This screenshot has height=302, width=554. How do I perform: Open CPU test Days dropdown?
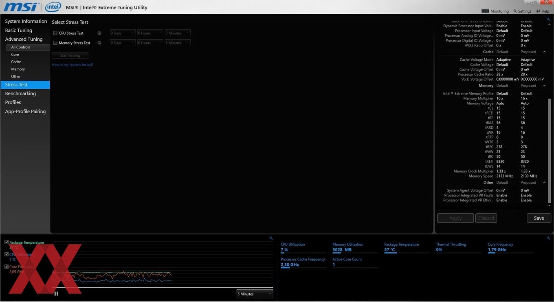click(x=123, y=33)
